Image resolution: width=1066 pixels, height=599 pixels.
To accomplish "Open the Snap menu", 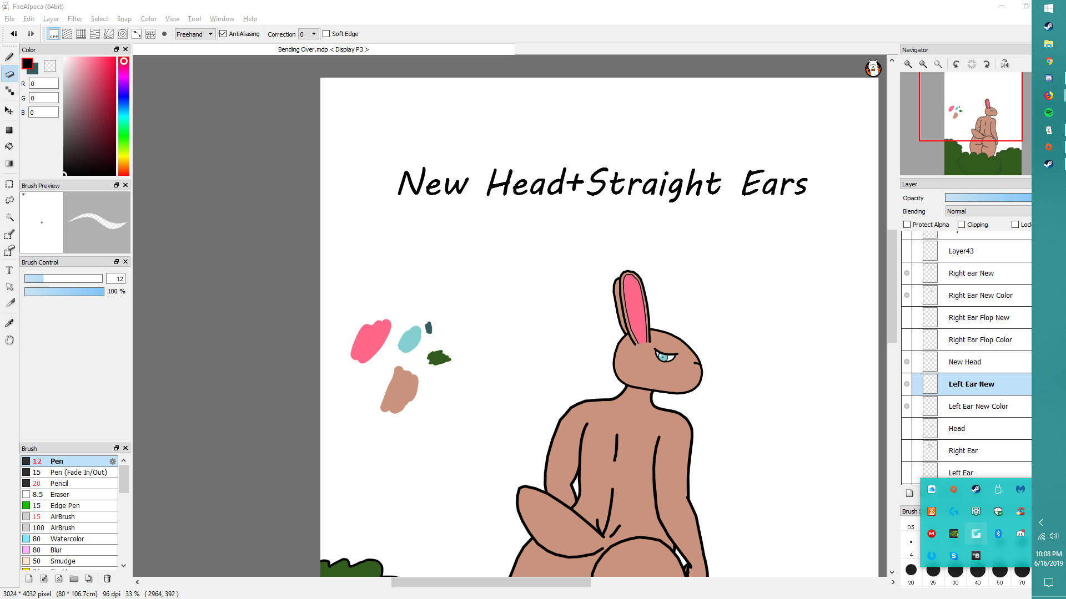I will coord(124,19).
